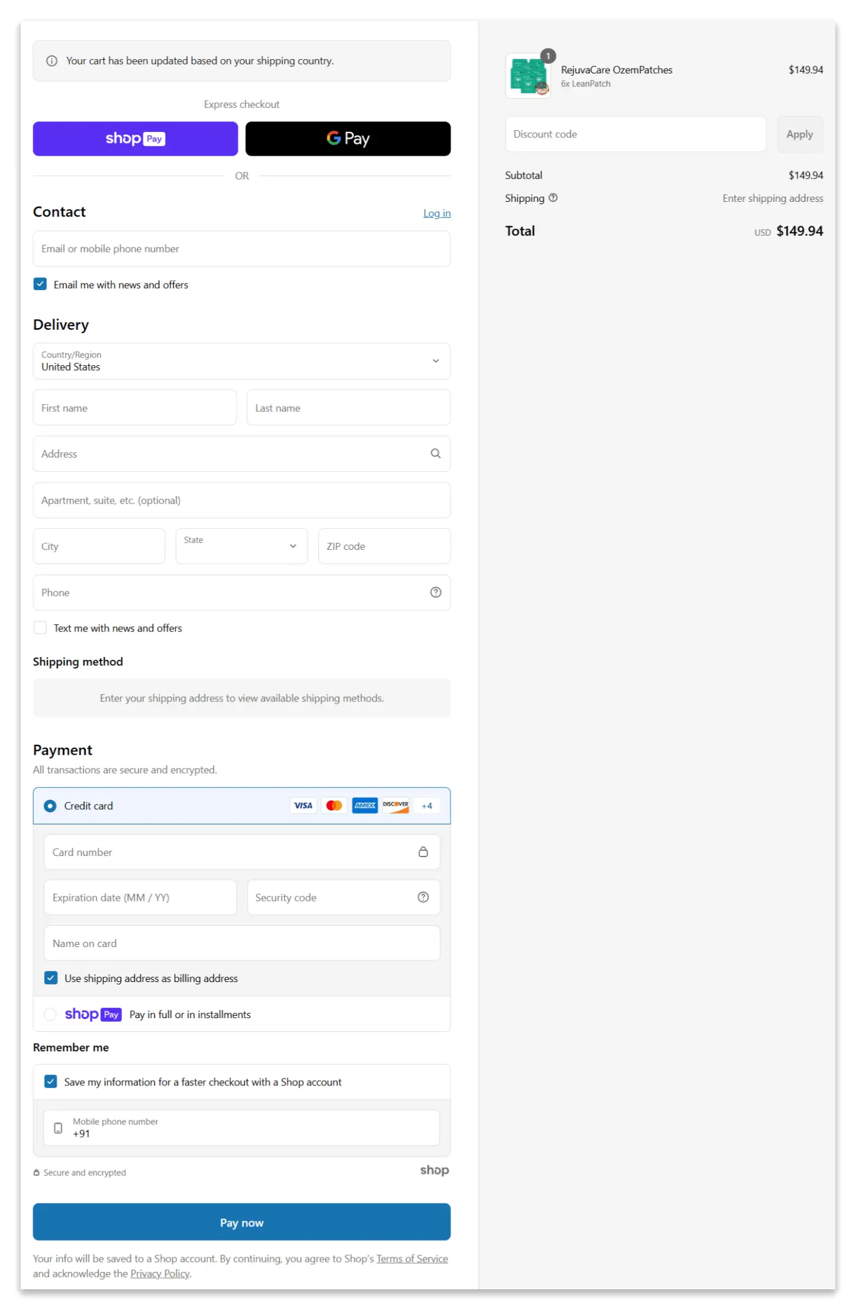Pay with the Google Pay express button
Image resolution: width=856 pixels, height=1310 pixels.
(348, 139)
